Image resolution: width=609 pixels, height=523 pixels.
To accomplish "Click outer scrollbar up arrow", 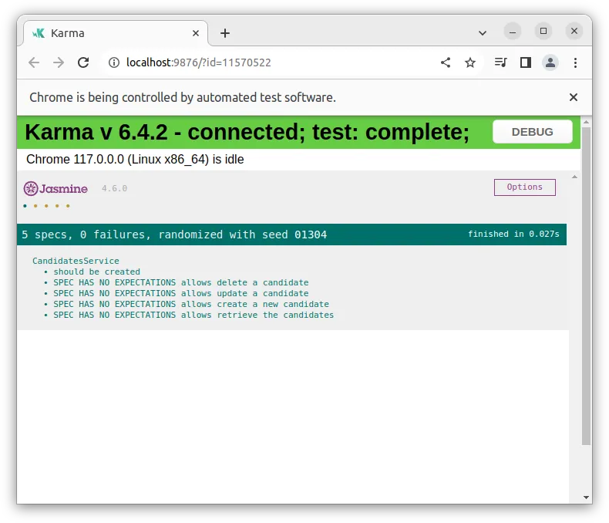I will 586,123.
